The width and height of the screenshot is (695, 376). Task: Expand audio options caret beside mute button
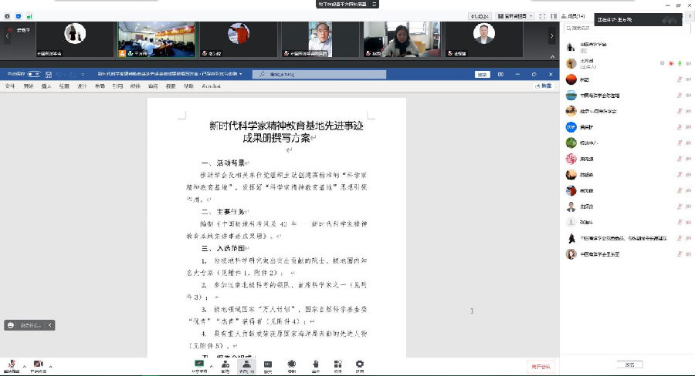point(25,366)
